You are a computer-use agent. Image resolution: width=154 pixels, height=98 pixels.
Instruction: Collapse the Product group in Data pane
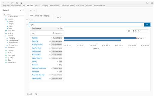(4, 36)
